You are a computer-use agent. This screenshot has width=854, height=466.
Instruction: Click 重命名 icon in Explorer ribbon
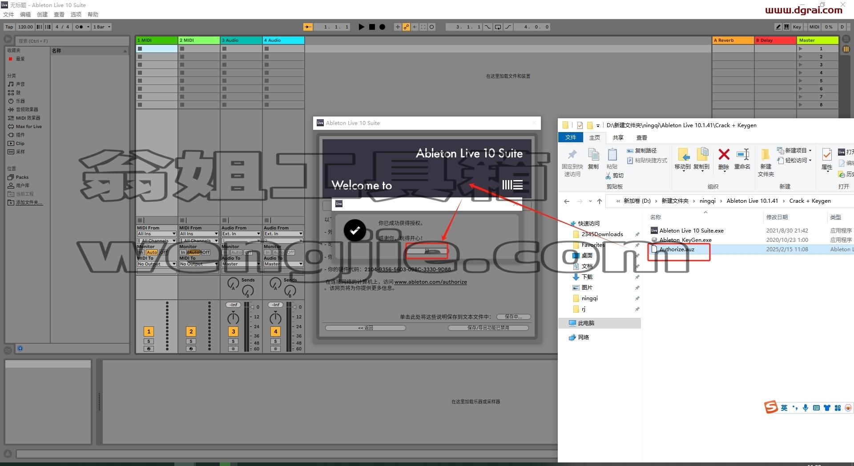tap(742, 155)
